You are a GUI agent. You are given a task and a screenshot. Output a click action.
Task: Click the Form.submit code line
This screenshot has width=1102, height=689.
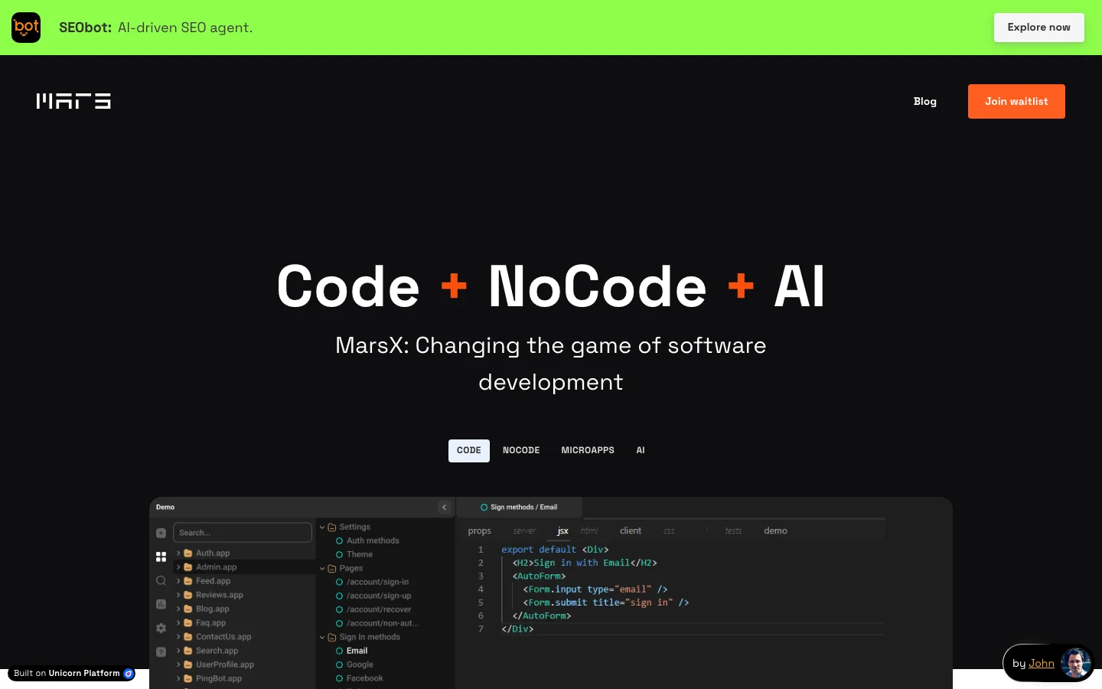(x=606, y=602)
